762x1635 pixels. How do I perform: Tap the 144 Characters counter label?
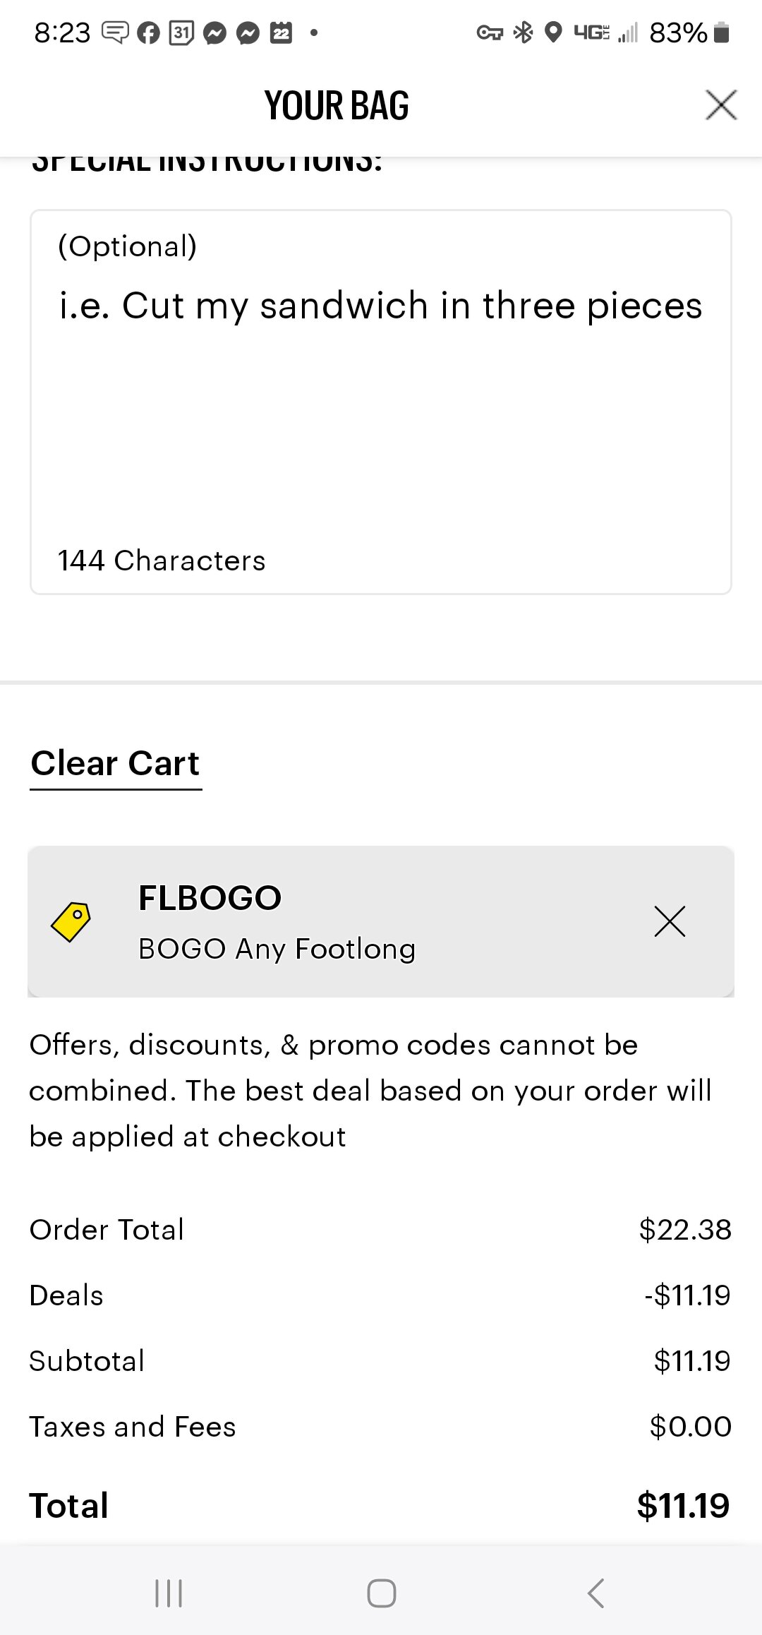162,561
